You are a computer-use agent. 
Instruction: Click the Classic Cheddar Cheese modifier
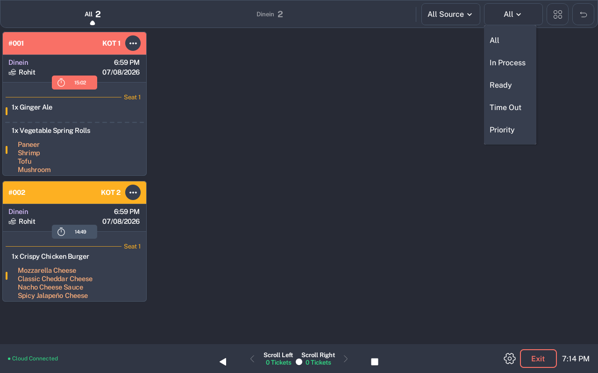click(x=55, y=279)
